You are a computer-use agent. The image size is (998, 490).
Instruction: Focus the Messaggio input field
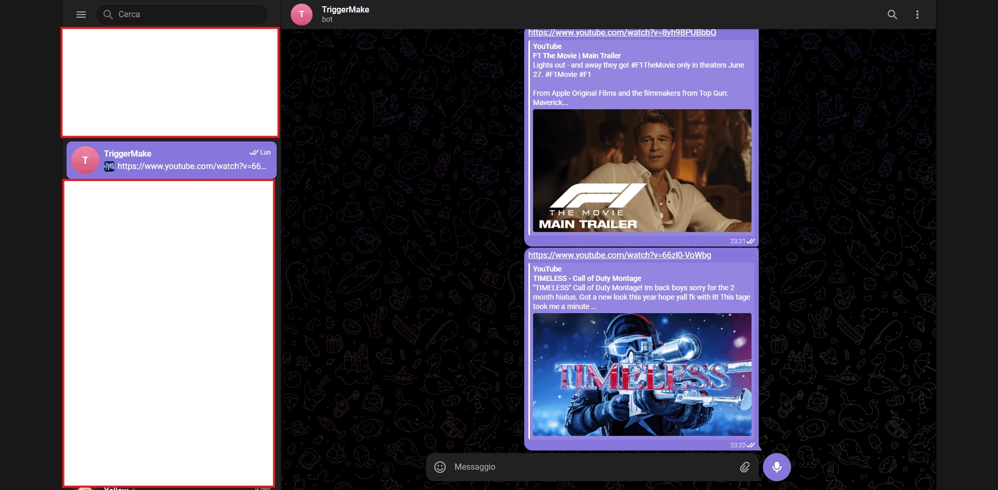593,467
